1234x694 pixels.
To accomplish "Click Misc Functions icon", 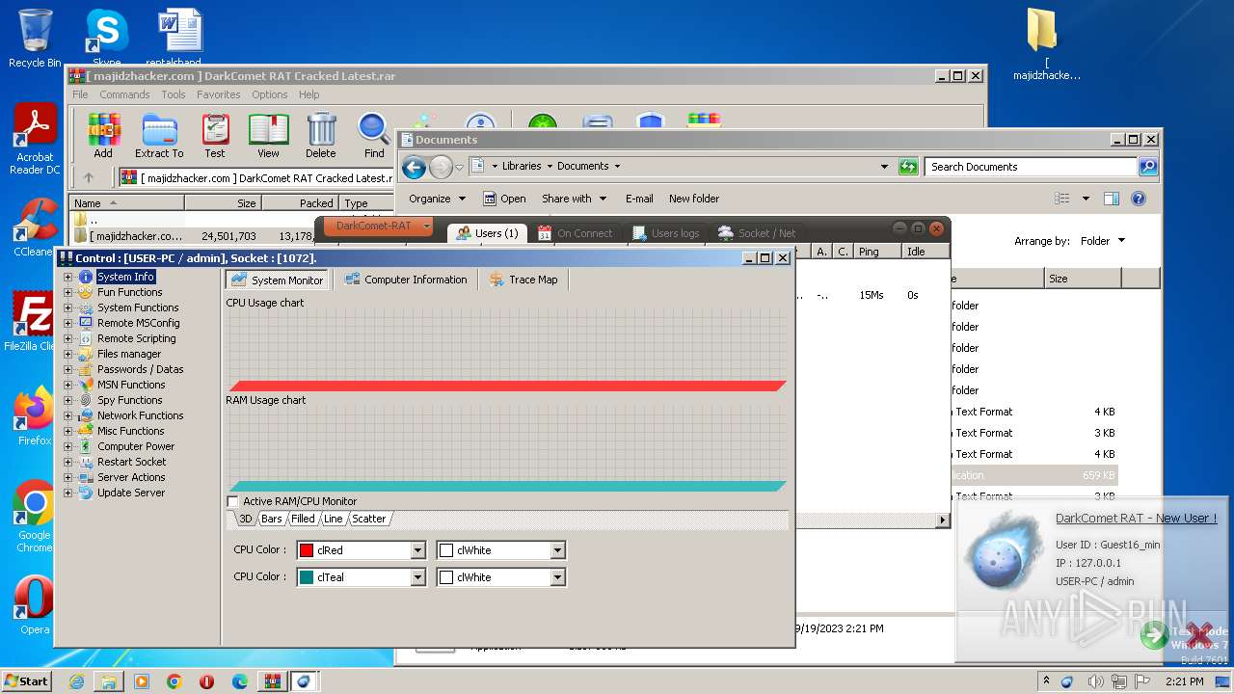I will coord(86,431).
